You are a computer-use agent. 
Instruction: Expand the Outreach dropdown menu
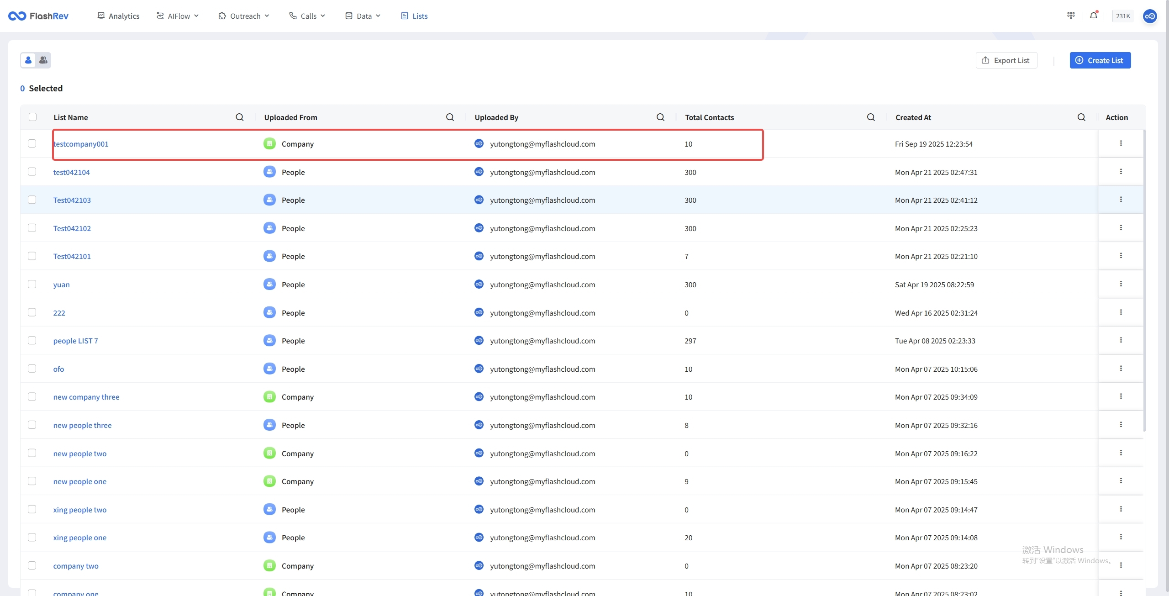click(244, 16)
